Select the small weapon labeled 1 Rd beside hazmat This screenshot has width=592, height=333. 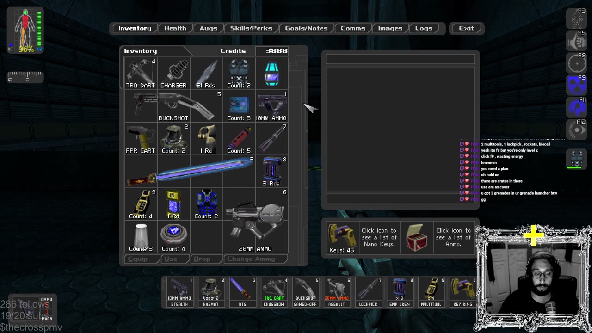point(206,139)
